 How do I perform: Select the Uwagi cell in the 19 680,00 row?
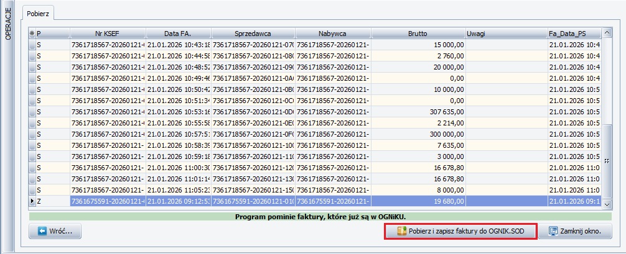coord(505,201)
